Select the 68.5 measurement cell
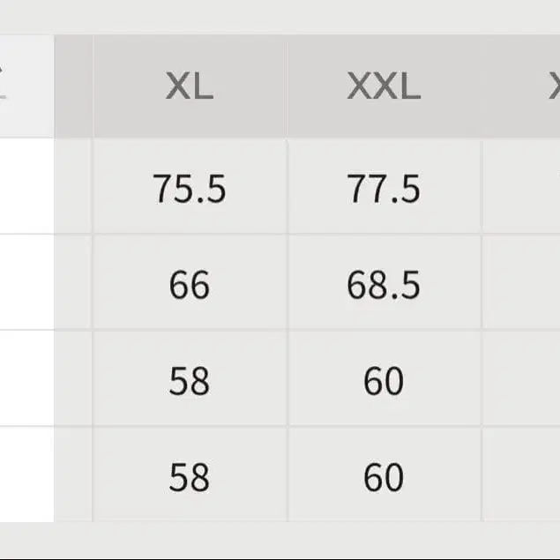Viewport: 560px width, 560px height. pyautogui.click(x=384, y=285)
